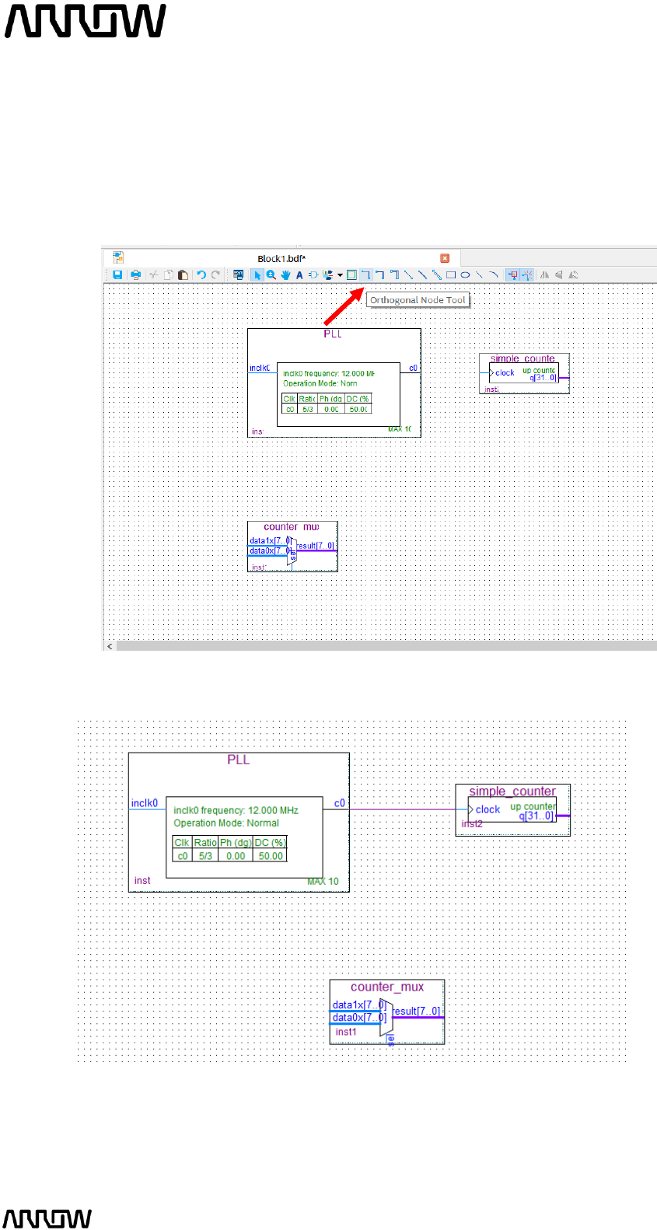The height and width of the screenshot is (1230, 657).
Task: Select the Text tool 'A'
Action: click(299, 274)
